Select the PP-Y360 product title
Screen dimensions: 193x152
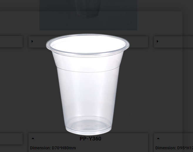(90, 139)
